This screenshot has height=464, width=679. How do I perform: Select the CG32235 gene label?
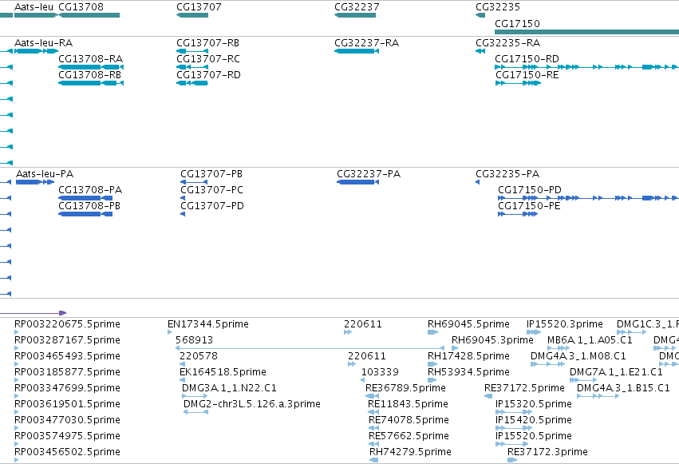point(498,7)
